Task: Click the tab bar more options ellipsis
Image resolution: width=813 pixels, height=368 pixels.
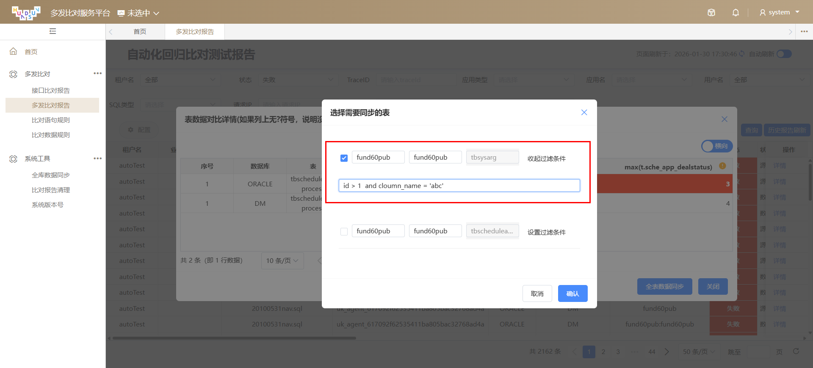Action: (804, 32)
